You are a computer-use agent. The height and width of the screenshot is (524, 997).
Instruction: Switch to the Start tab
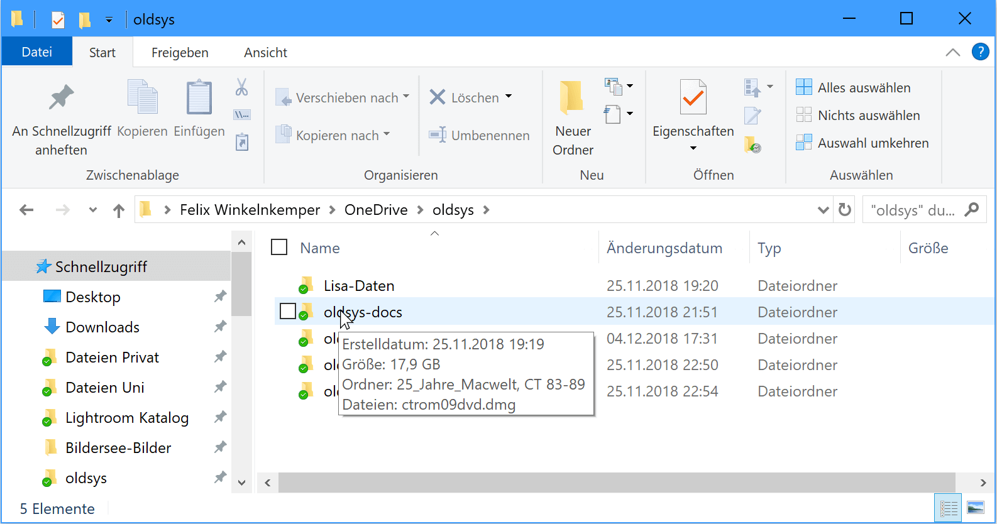[102, 53]
